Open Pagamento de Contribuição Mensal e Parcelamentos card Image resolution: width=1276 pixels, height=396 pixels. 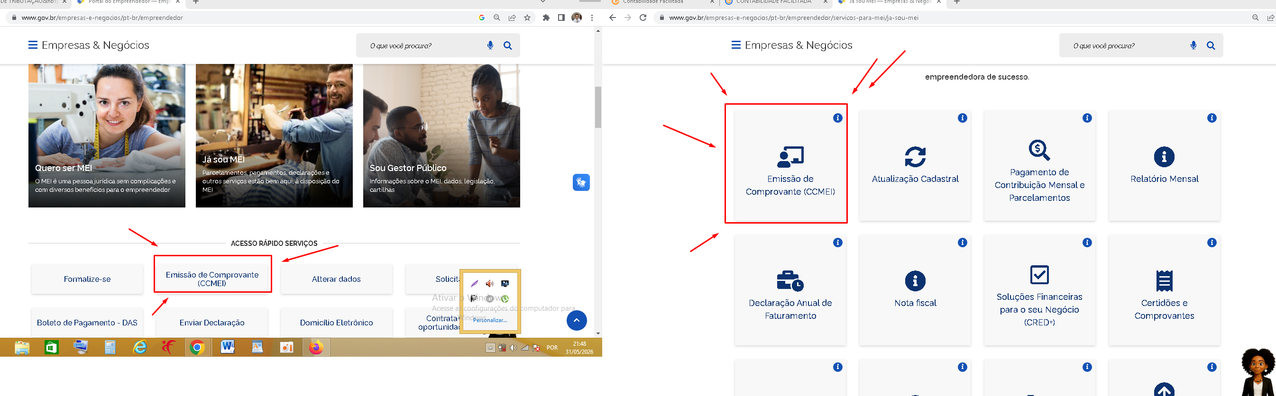[1039, 165]
